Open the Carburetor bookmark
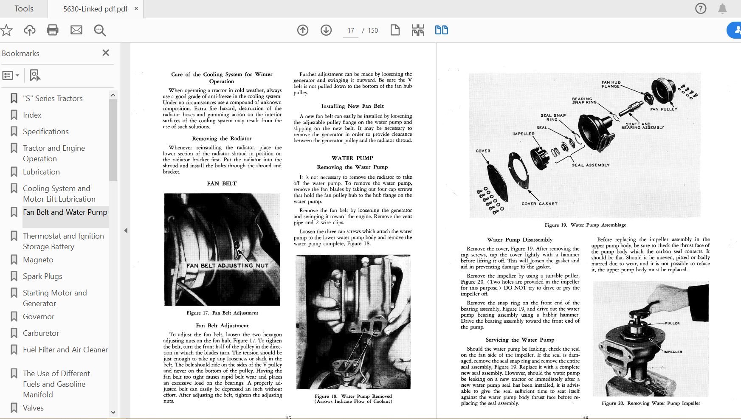 pos(41,333)
